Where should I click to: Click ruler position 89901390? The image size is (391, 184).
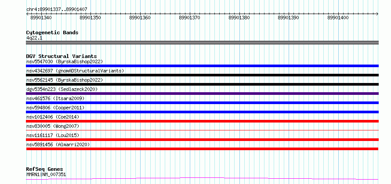point(289,18)
